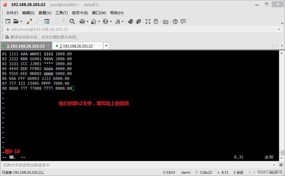Click line '04 4444 DDD FF002 &&&& 4000.00'
The image size is (285, 176).
pos(37,68)
